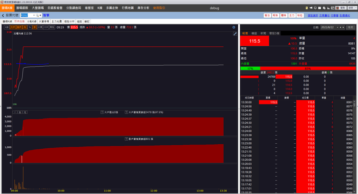358x194 pixels.
Task: Open the stock code dropdown arrow
Action: pyautogui.click(x=34, y=15)
